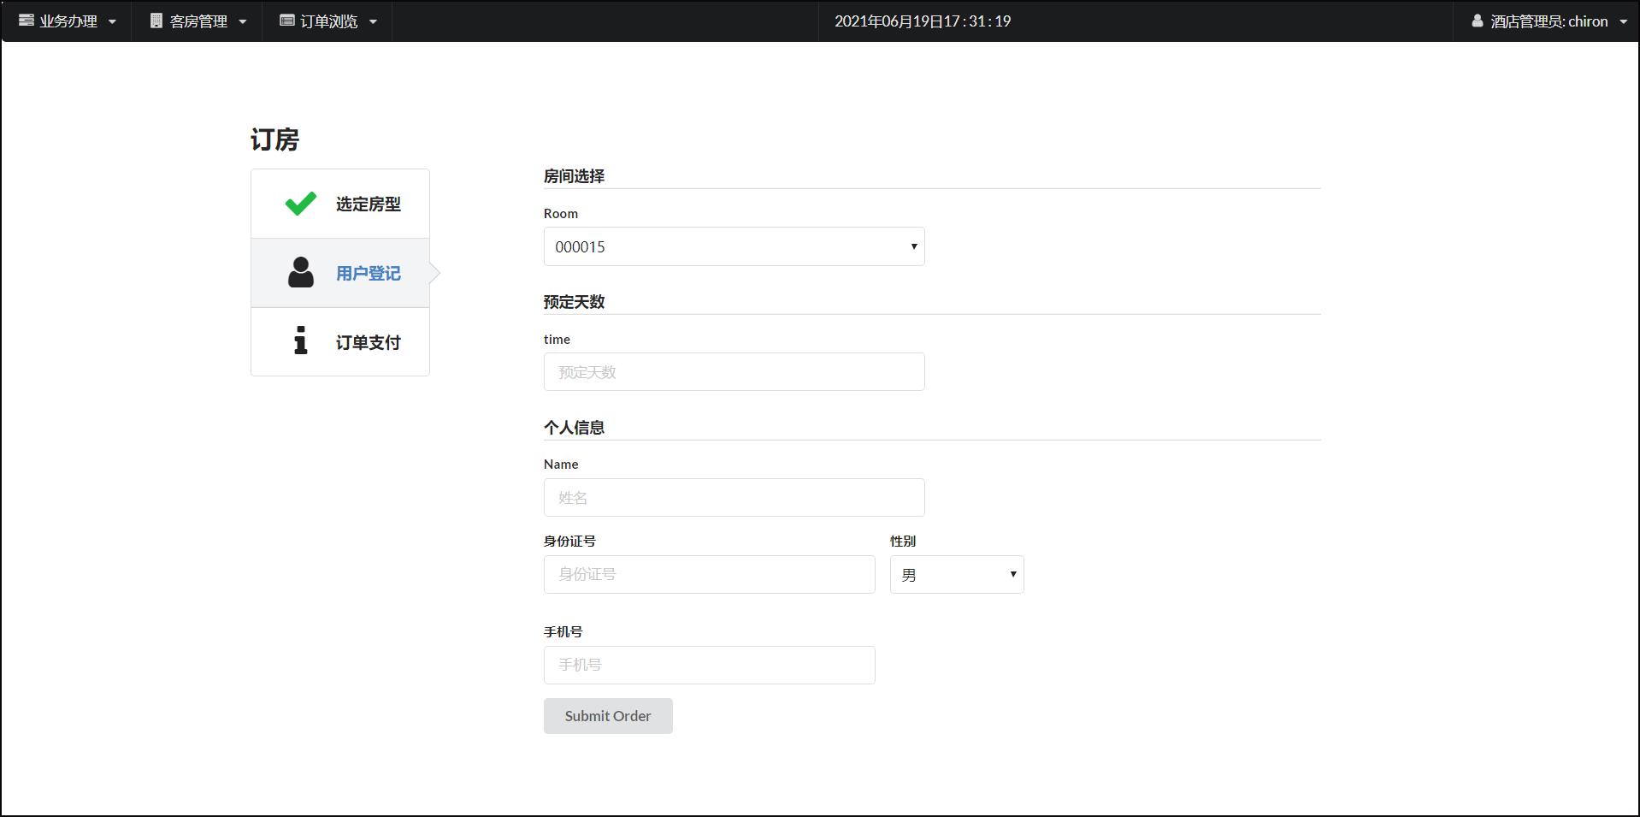Click the 订房 page heading
This screenshot has width=1640, height=817.
click(x=274, y=139)
